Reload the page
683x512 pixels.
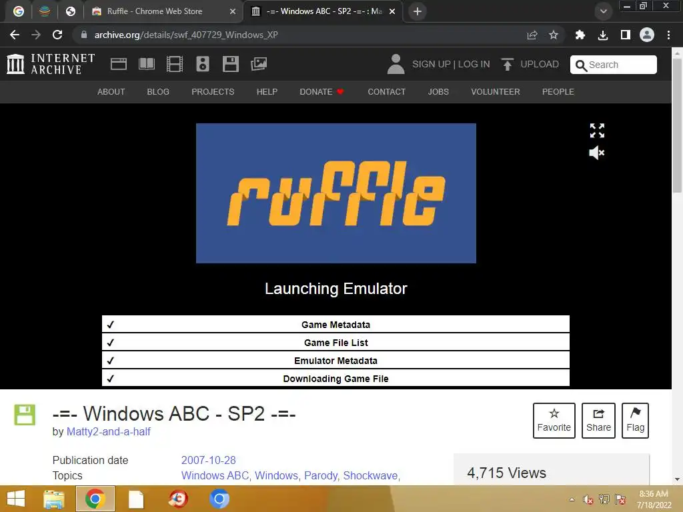coord(57,35)
